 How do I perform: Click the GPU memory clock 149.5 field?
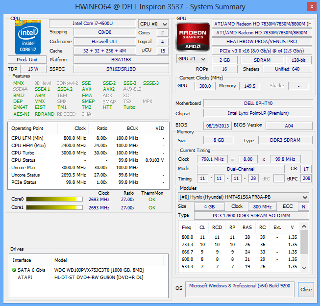pyautogui.click(x=249, y=86)
